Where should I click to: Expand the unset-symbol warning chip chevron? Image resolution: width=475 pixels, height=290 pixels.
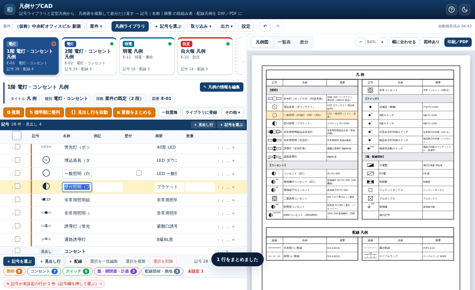tap(101, 284)
